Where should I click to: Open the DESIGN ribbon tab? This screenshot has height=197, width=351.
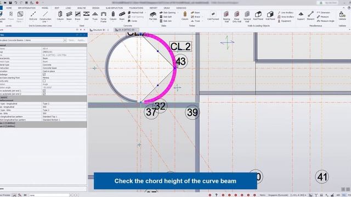click(x=95, y=8)
